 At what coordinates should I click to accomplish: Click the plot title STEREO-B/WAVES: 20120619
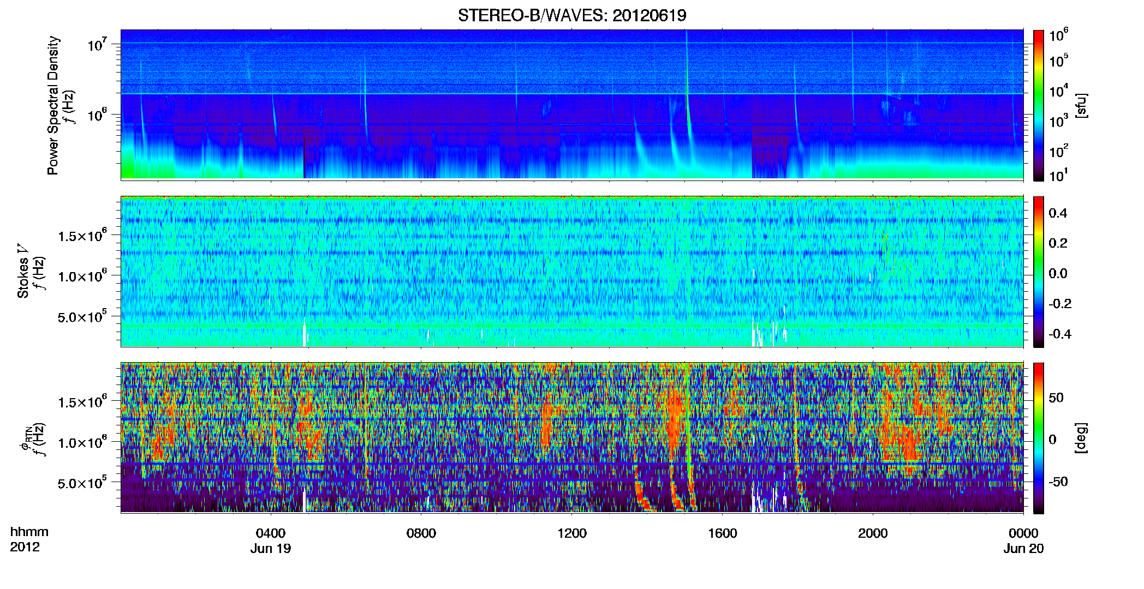click(572, 15)
